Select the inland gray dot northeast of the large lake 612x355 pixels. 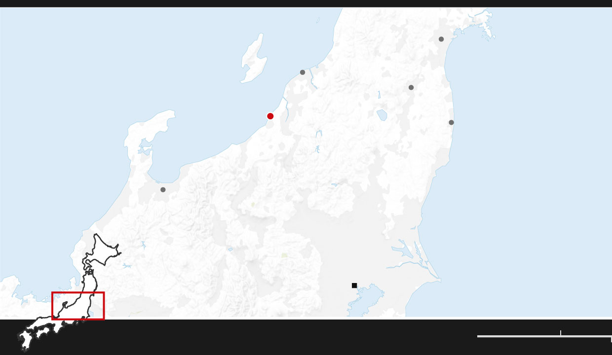click(x=411, y=88)
